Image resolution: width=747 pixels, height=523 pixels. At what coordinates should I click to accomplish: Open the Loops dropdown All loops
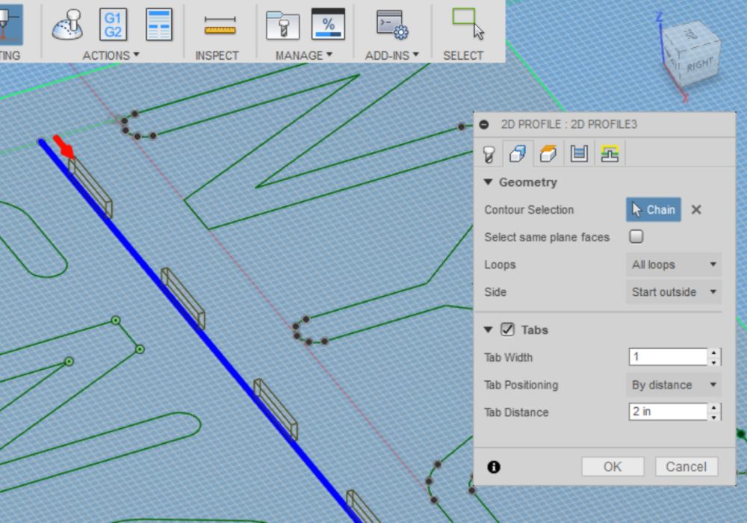[x=674, y=264]
